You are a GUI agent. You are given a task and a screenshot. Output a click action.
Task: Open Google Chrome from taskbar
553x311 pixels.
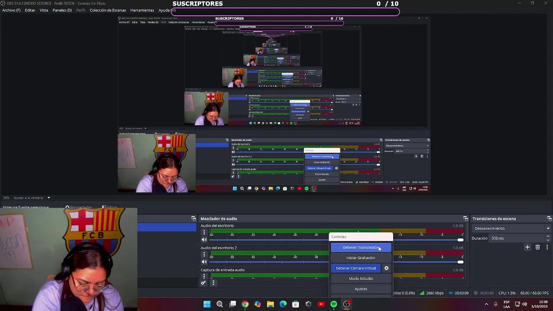pyautogui.click(x=245, y=304)
